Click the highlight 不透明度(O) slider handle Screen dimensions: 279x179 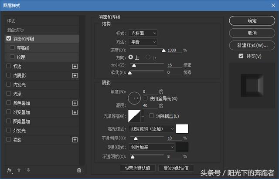(x=136, y=138)
